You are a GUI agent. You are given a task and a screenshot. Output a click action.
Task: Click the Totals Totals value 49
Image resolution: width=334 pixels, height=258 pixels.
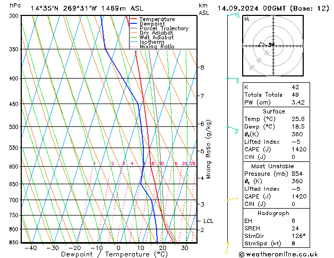click(x=295, y=94)
